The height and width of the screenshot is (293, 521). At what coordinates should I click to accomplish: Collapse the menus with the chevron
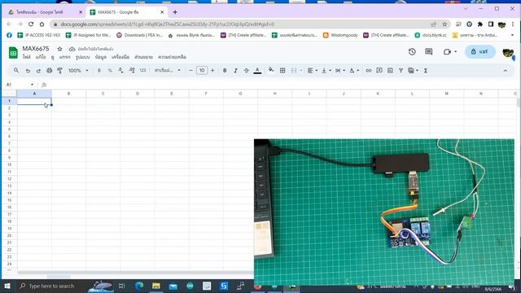[x=505, y=71]
